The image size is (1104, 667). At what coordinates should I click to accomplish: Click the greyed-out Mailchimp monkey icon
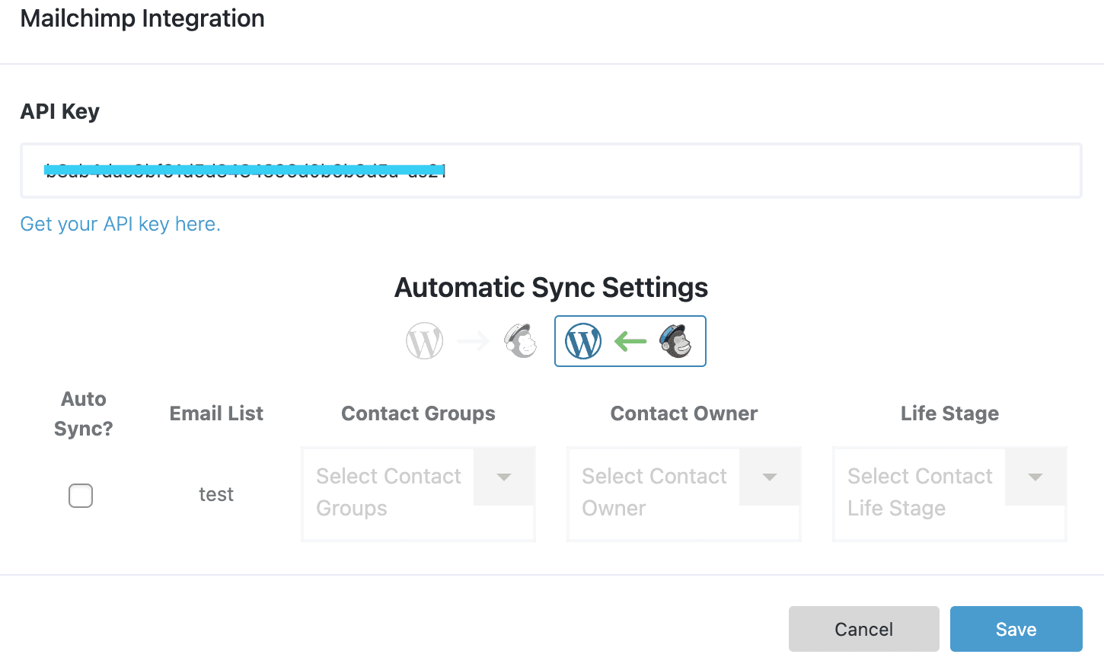pos(521,341)
